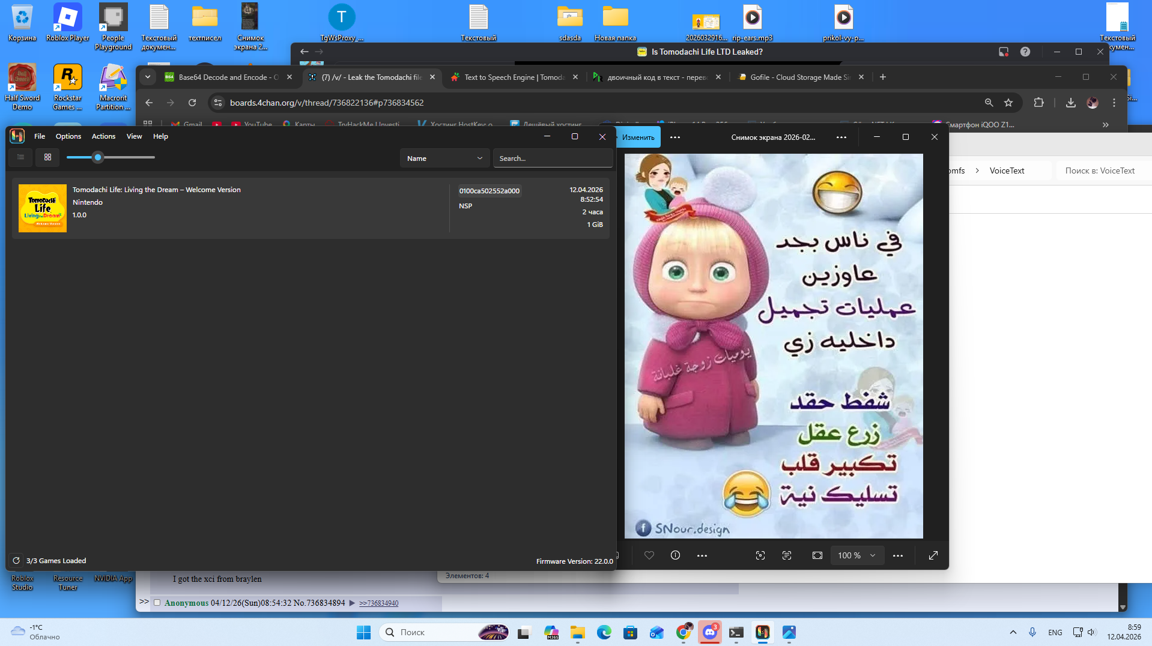Image resolution: width=1152 pixels, height=646 pixels.
Task: Open the Roblox Player desktop shortcut
Action: (x=67, y=23)
